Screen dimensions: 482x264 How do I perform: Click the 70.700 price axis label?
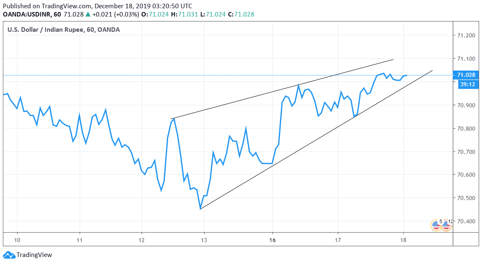tap(466, 152)
